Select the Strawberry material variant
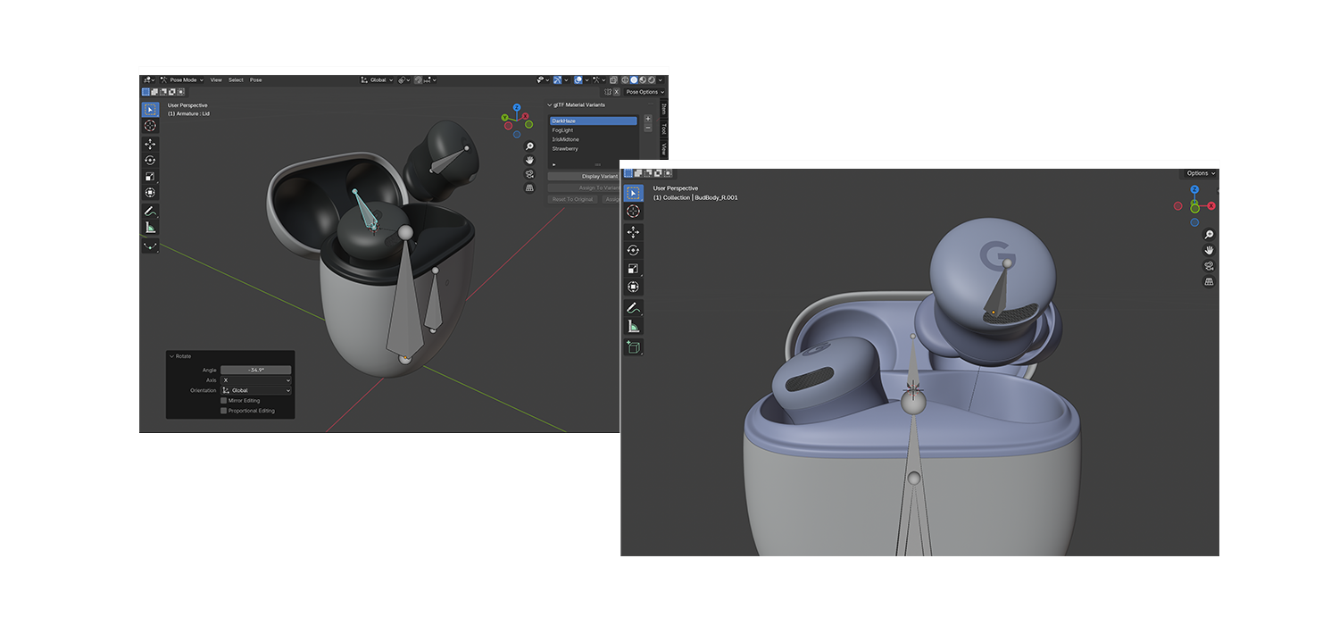Image resolution: width=1339 pixels, height=625 pixels. point(594,149)
